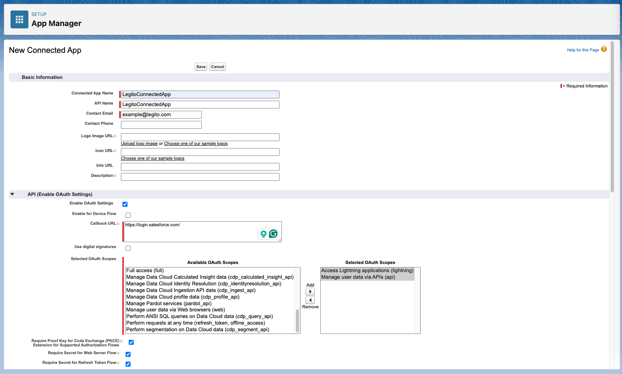Screen dimensions: 622x374
Task: Click the Description input field
Action: coord(200,177)
